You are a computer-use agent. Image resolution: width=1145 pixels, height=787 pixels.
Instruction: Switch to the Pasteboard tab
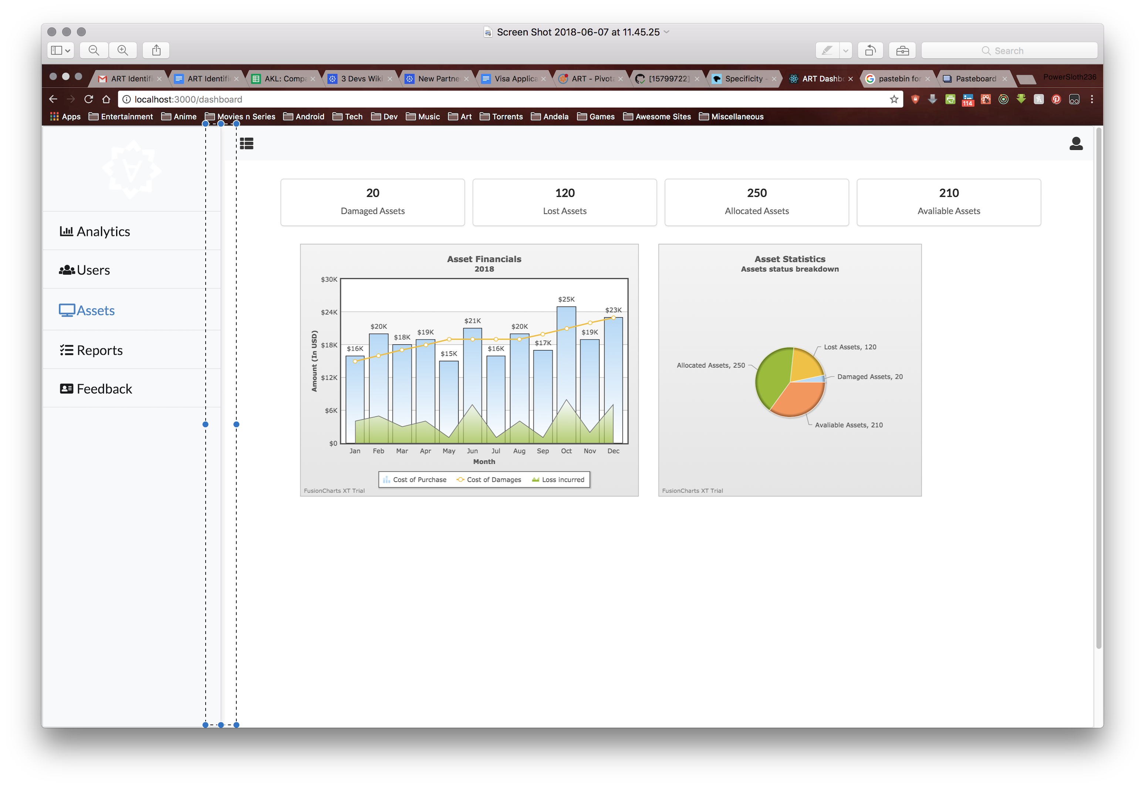pos(975,78)
